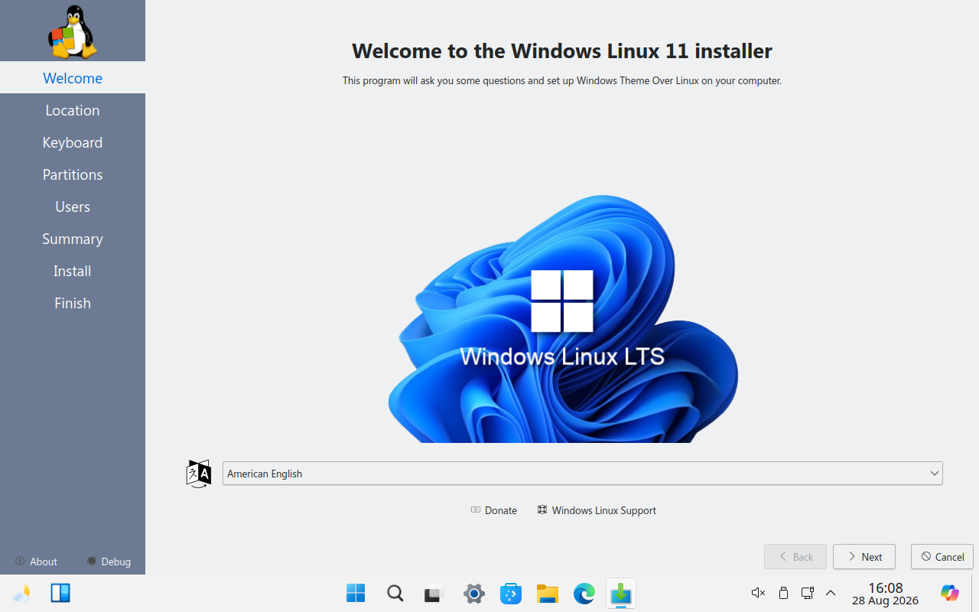This screenshot has height=612, width=979.
Task: Click the blue panel icon beside weather
Action: tap(60, 593)
